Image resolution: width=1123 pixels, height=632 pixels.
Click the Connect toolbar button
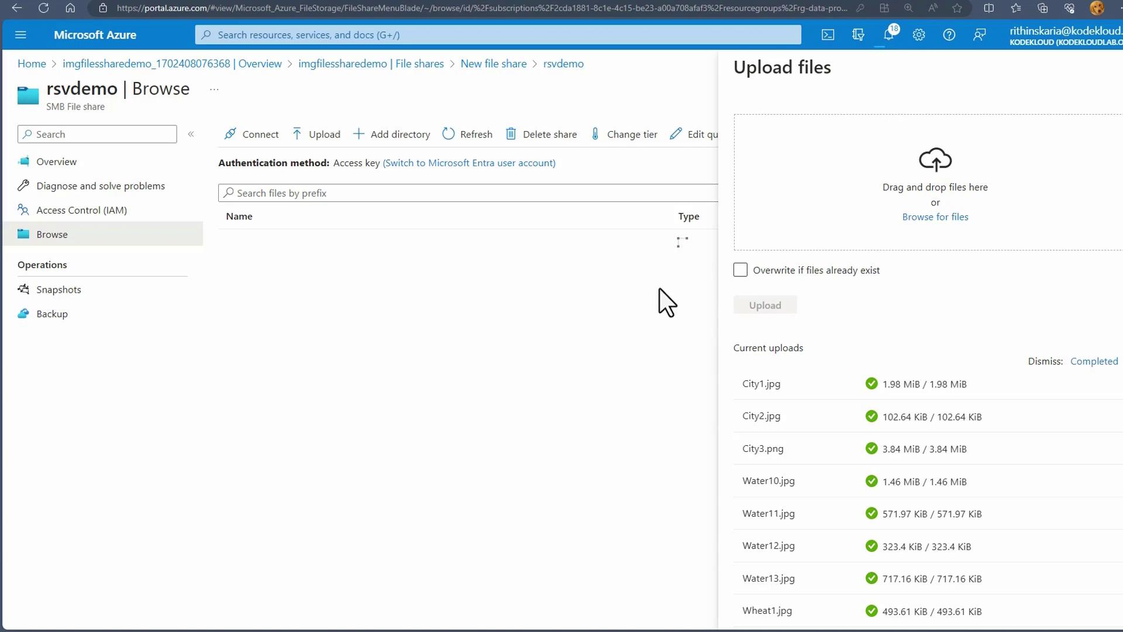pos(252,134)
